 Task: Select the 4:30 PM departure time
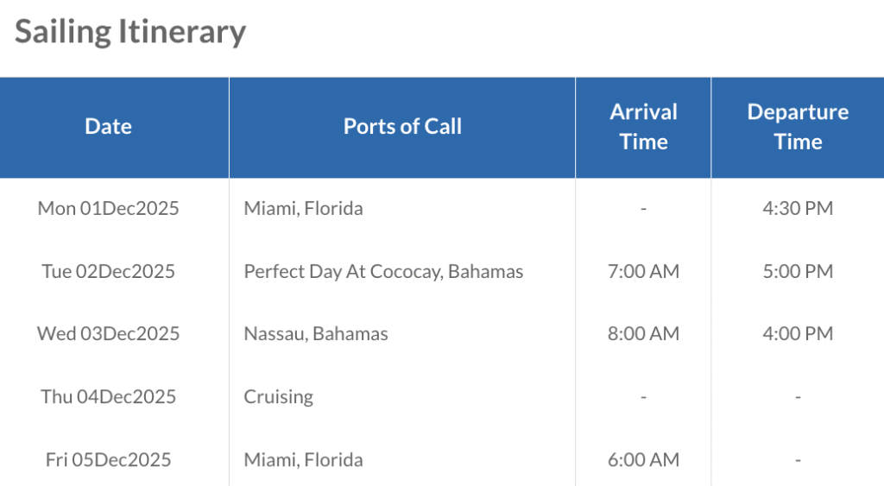pyautogui.click(x=798, y=209)
